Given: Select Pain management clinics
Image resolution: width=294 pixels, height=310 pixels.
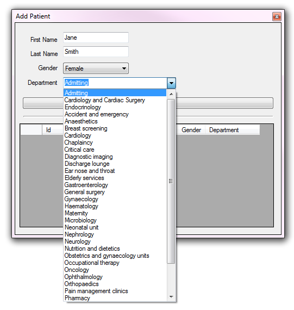Looking at the screenshot, I should [x=115, y=291].
